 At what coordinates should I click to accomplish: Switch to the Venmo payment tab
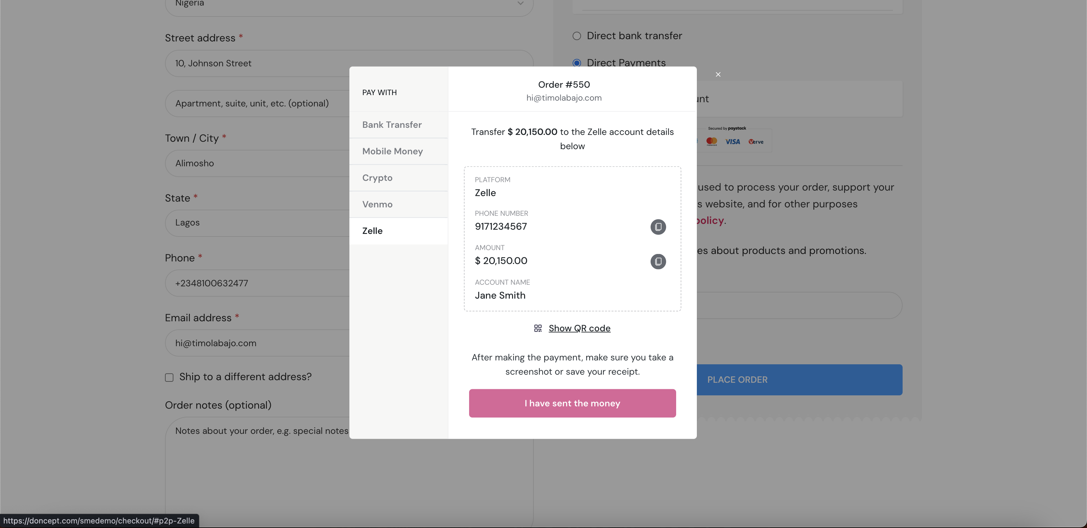point(377,204)
